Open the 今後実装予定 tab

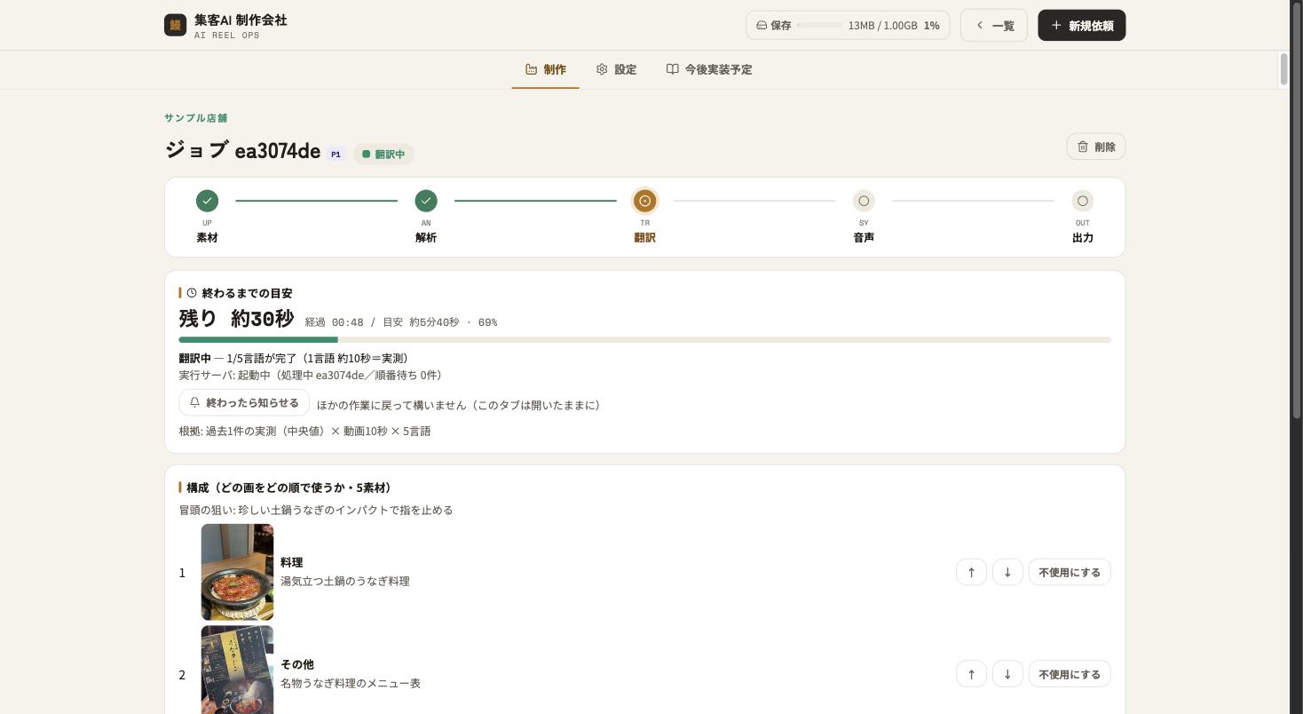tap(709, 69)
